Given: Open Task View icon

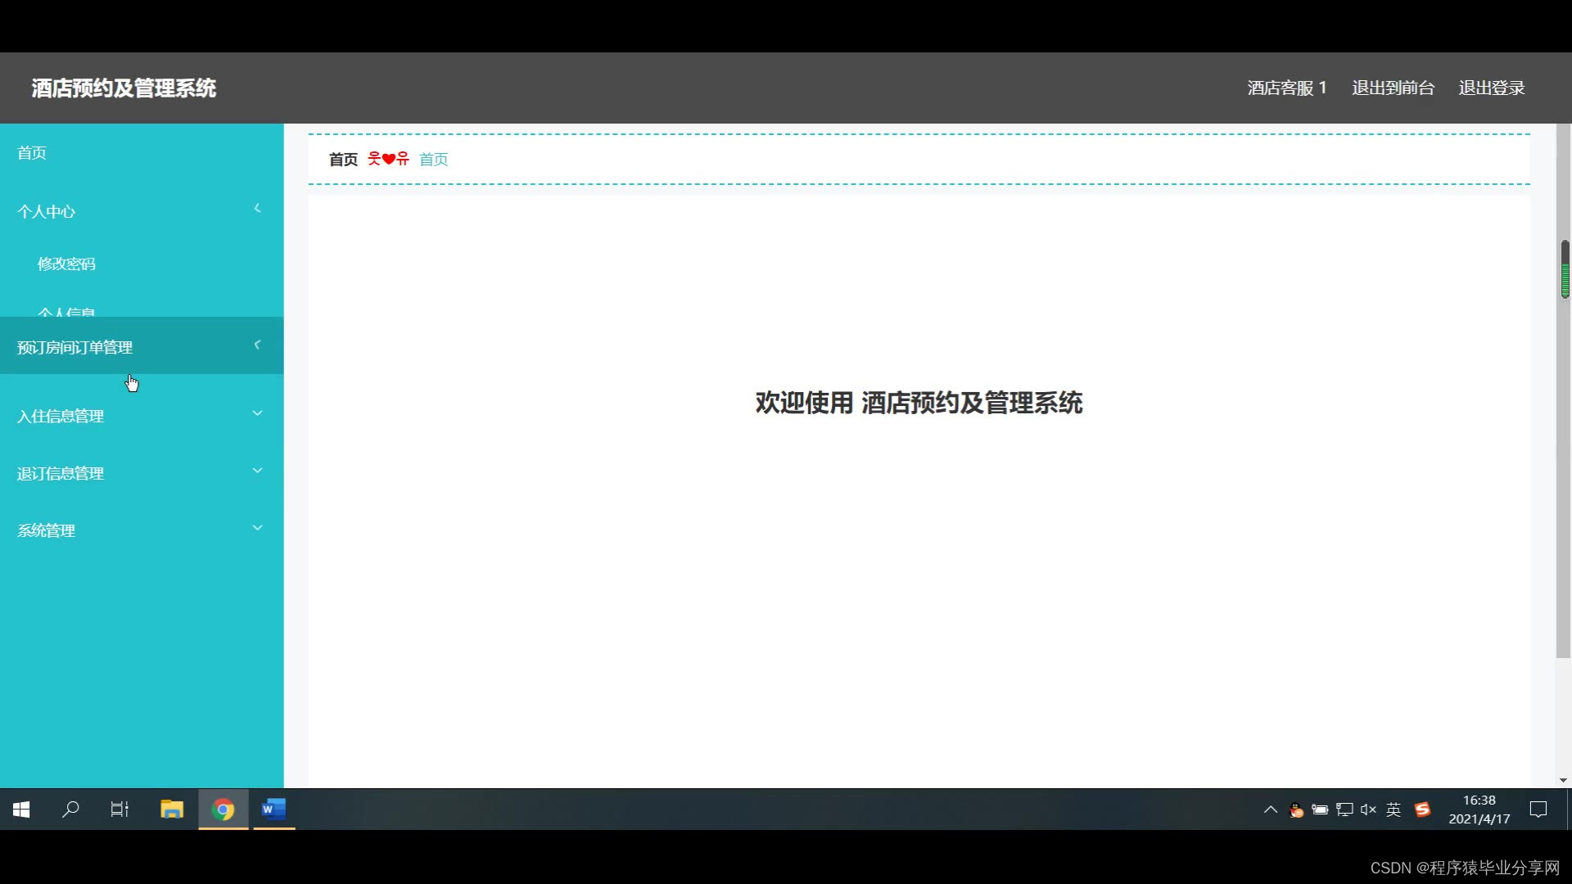Looking at the screenshot, I should click(x=120, y=810).
